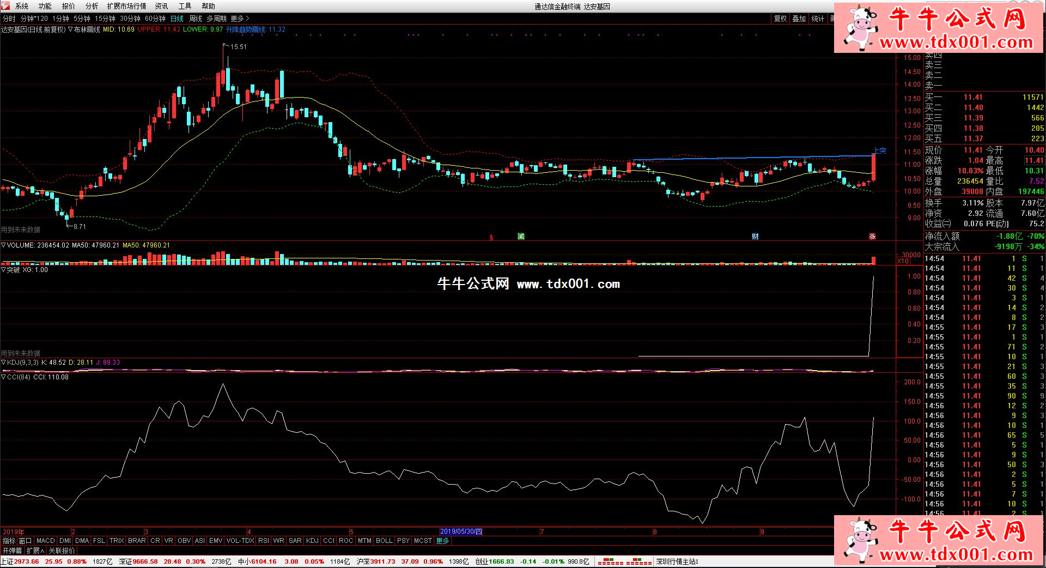
Task: Select the 分钟*120 period
Action: pos(34,19)
